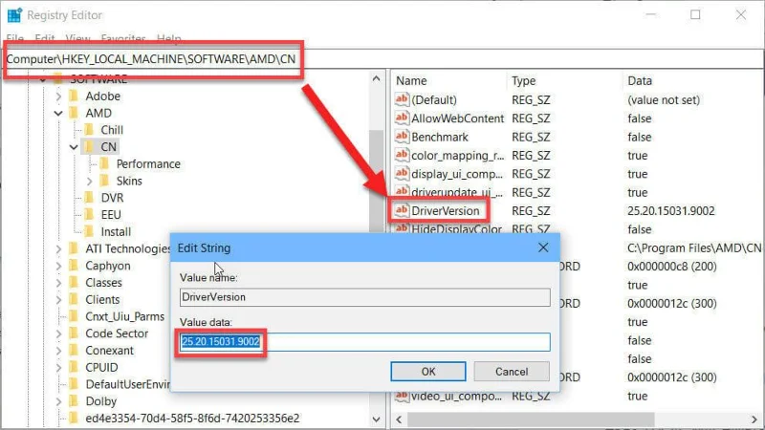Expand the Code Sector key
The width and height of the screenshot is (765, 430).
[x=58, y=333]
